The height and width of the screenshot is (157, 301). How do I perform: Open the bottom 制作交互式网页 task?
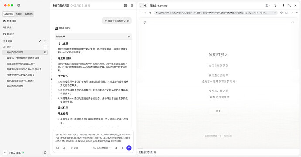click(x=15, y=87)
